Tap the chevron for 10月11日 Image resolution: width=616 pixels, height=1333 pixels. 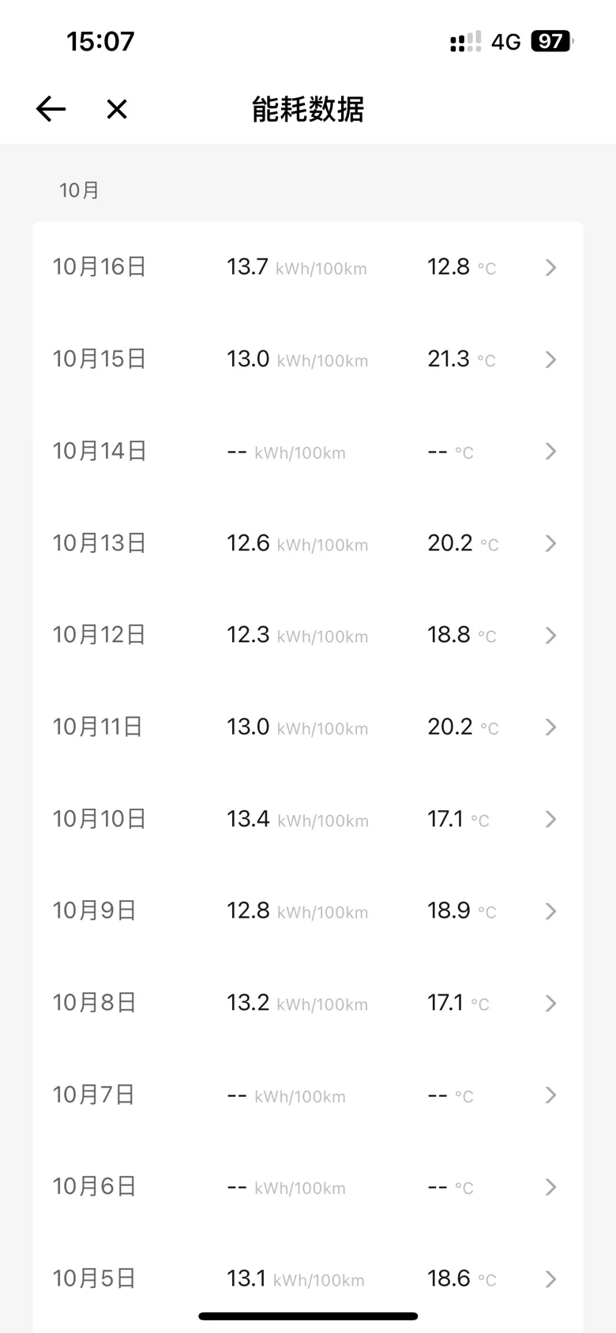pyautogui.click(x=551, y=727)
